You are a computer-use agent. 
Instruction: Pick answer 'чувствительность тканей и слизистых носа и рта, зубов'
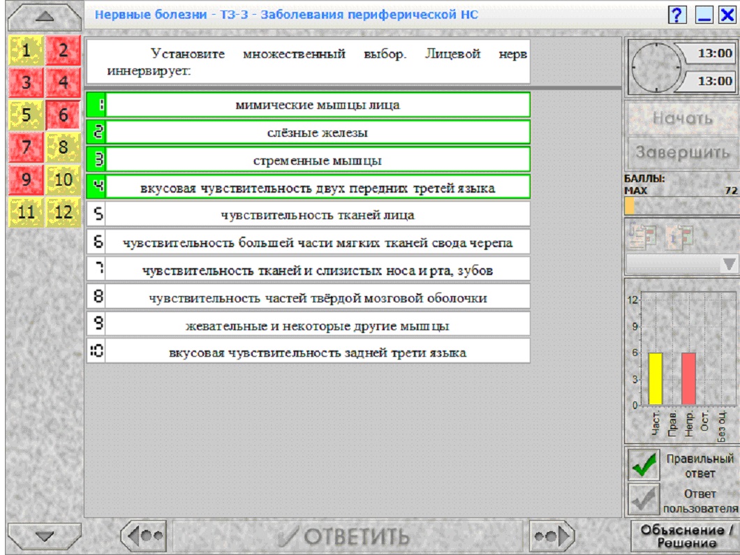[x=308, y=269]
